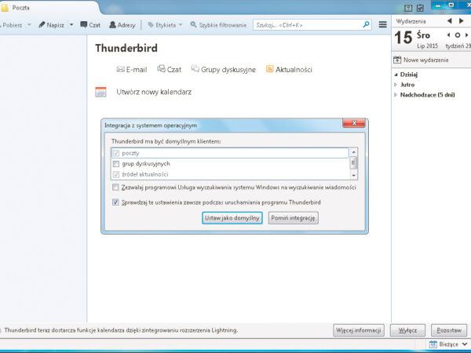Uncheck Sprawdzaj te ustawienia zawsze checkbox
Viewport: 471px width, 353px height.
point(116,202)
